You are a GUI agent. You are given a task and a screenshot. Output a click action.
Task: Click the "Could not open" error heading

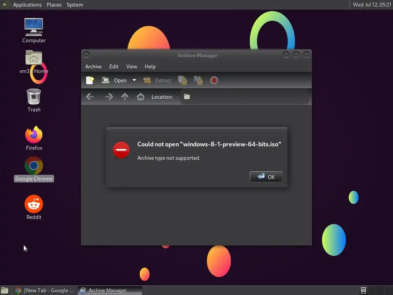point(209,144)
